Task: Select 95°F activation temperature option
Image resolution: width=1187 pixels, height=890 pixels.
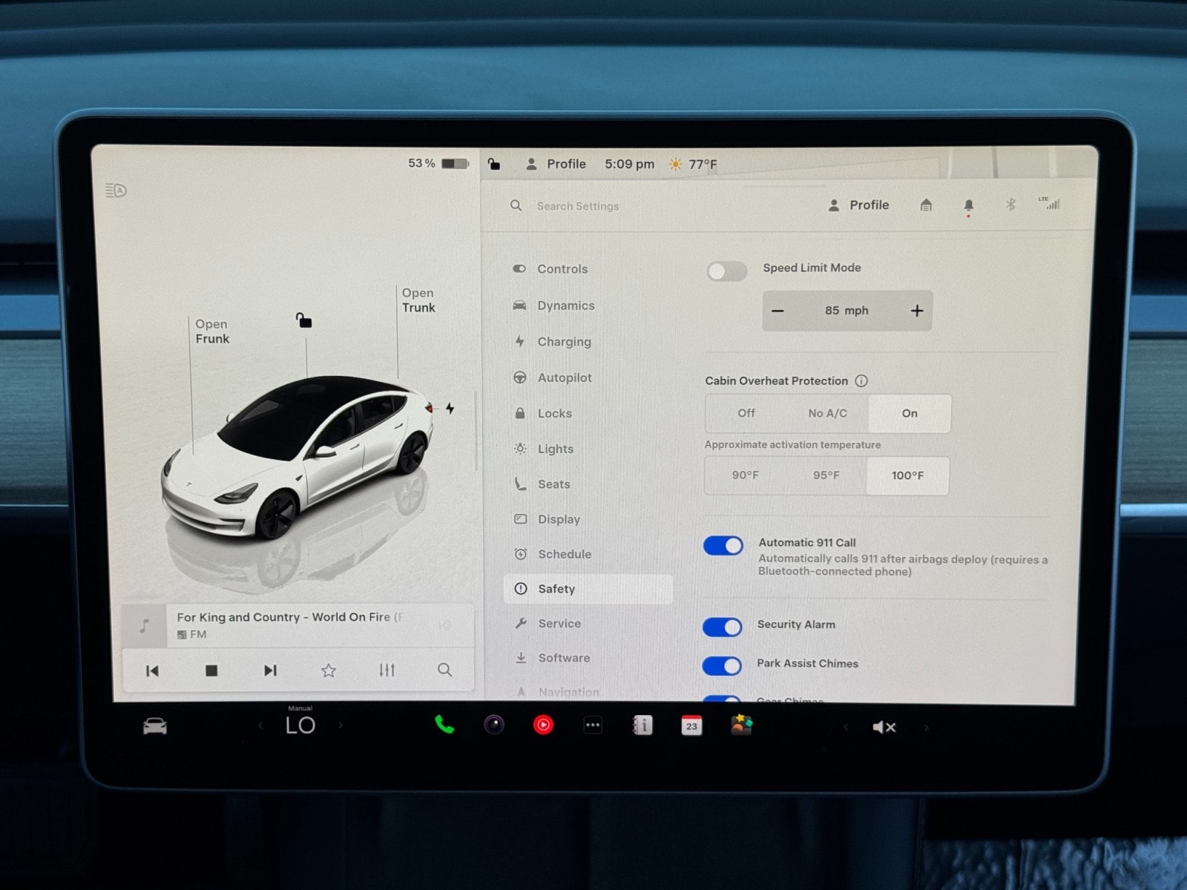Action: (826, 475)
